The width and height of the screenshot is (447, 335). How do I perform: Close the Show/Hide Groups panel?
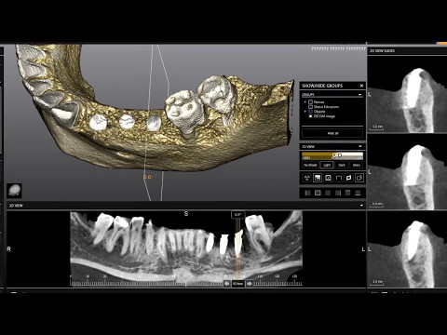361,86
